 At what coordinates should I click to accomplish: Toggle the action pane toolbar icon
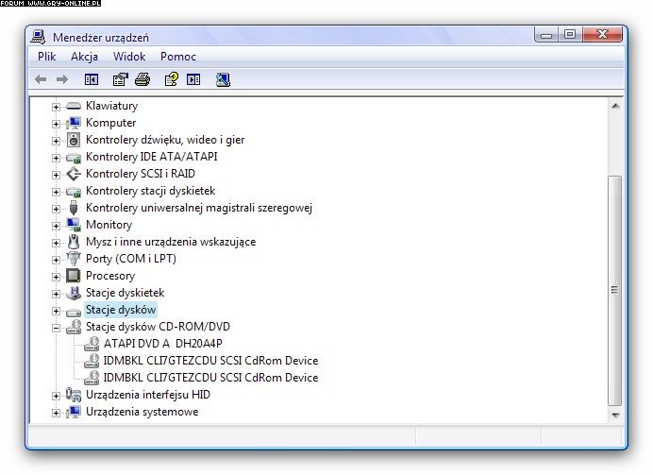(193, 80)
